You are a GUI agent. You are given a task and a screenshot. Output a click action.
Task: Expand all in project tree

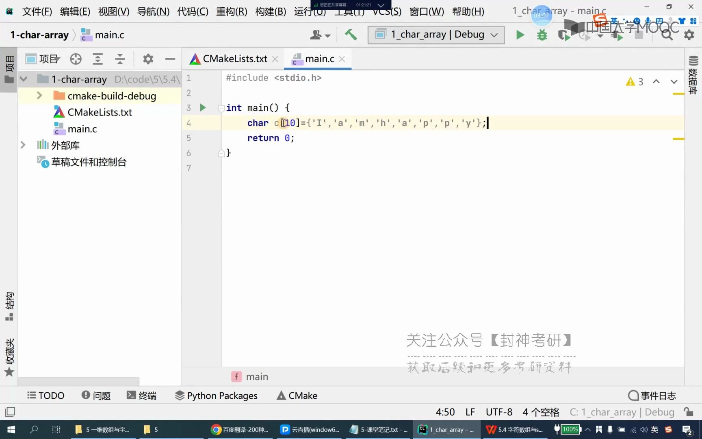click(97, 59)
